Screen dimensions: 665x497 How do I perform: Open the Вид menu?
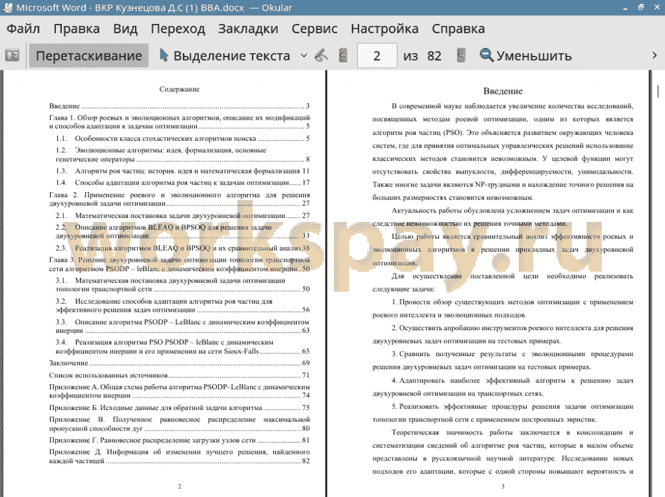125,29
